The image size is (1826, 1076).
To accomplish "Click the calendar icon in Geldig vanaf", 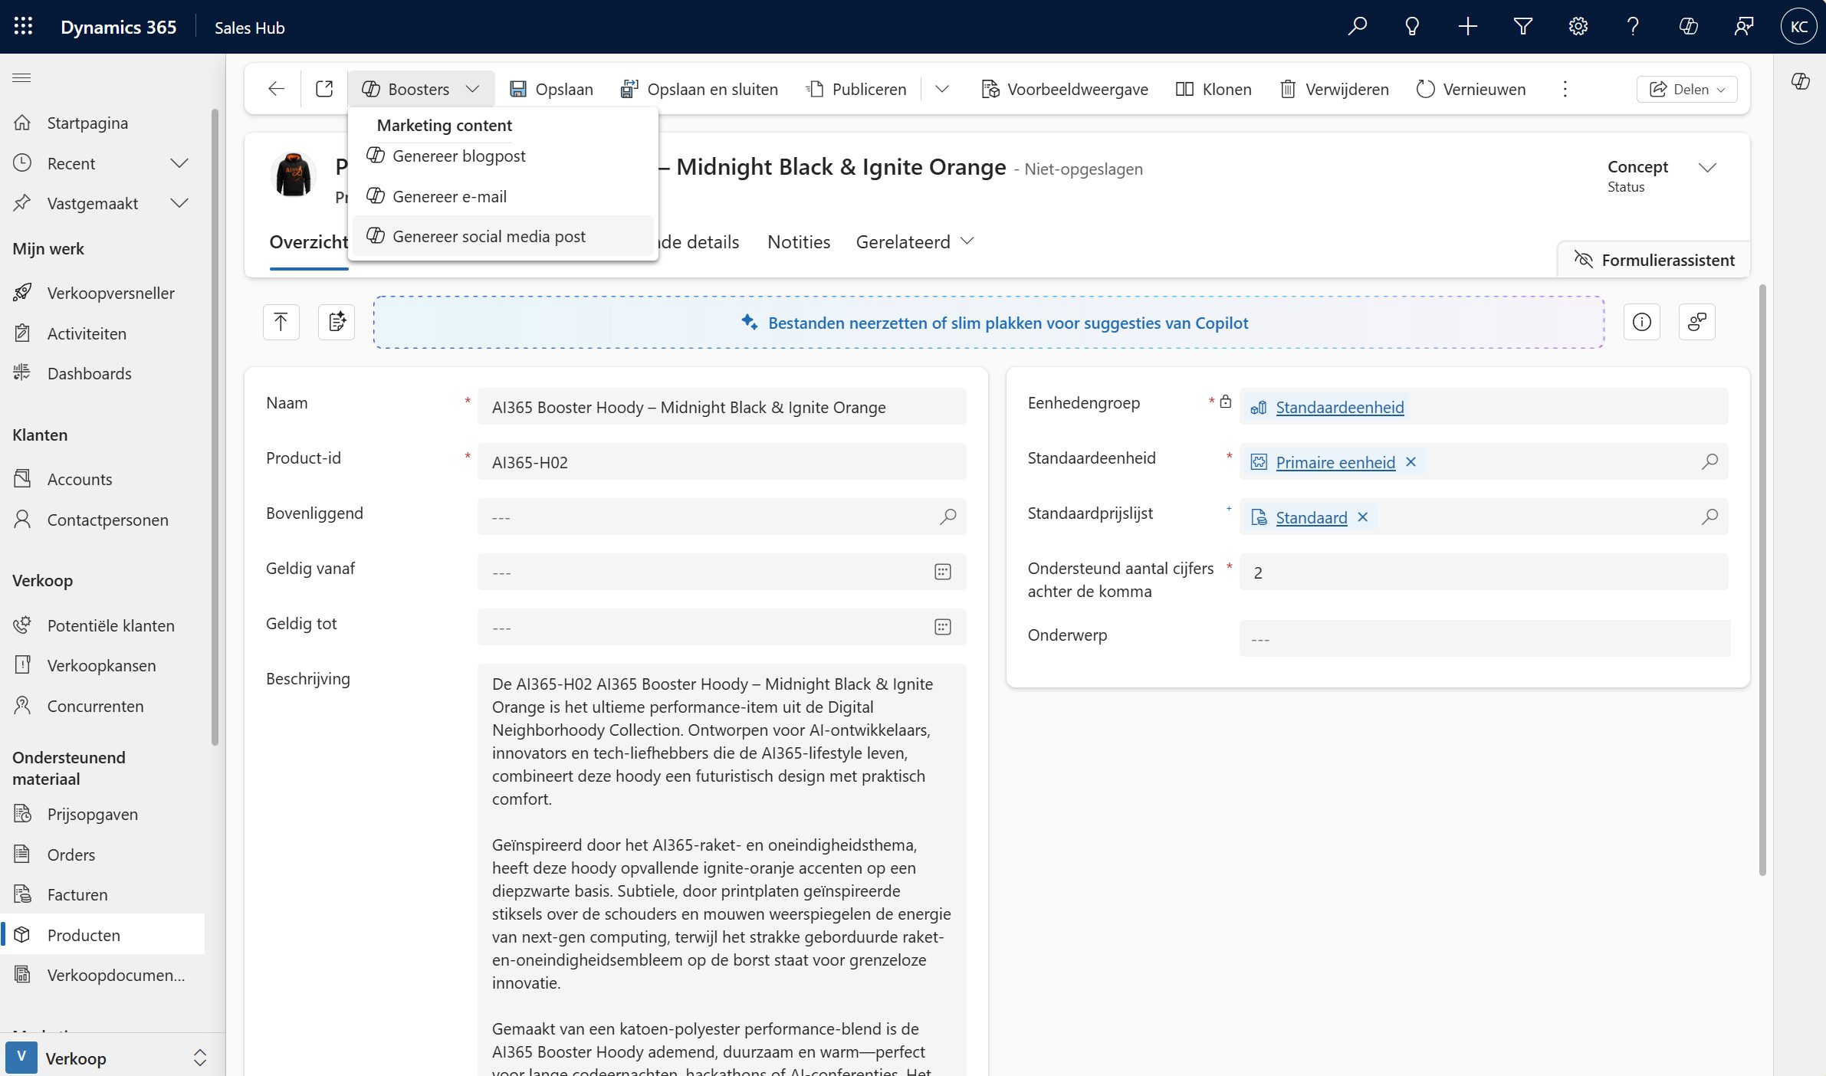I will point(942,572).
